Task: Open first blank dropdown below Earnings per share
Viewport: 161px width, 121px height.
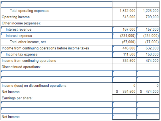Action: tap(56, 104)
